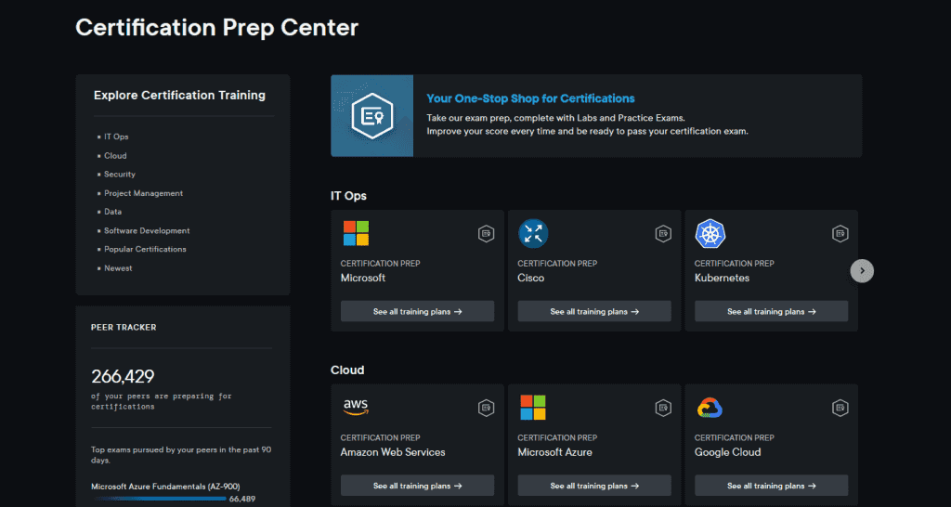See all training plans for Microsoft Azure

(594, 486)
